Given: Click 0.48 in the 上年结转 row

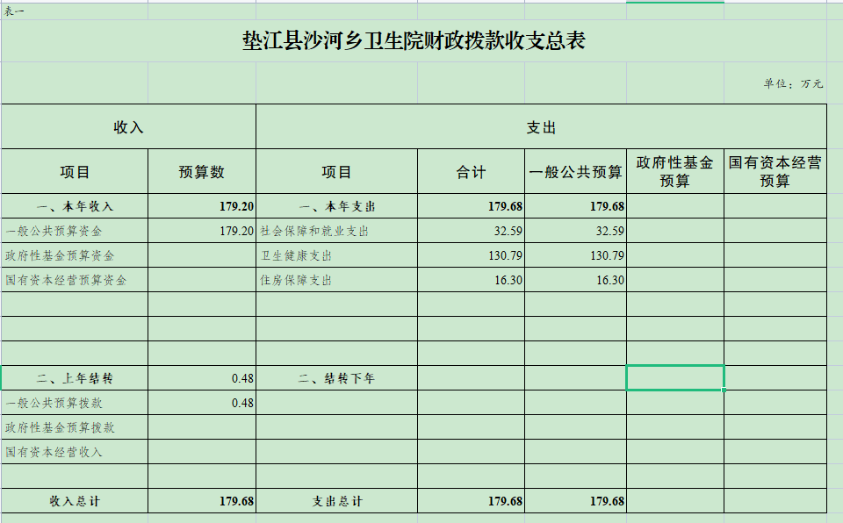Looking at the screenshot, I should [x=202, y=378].
